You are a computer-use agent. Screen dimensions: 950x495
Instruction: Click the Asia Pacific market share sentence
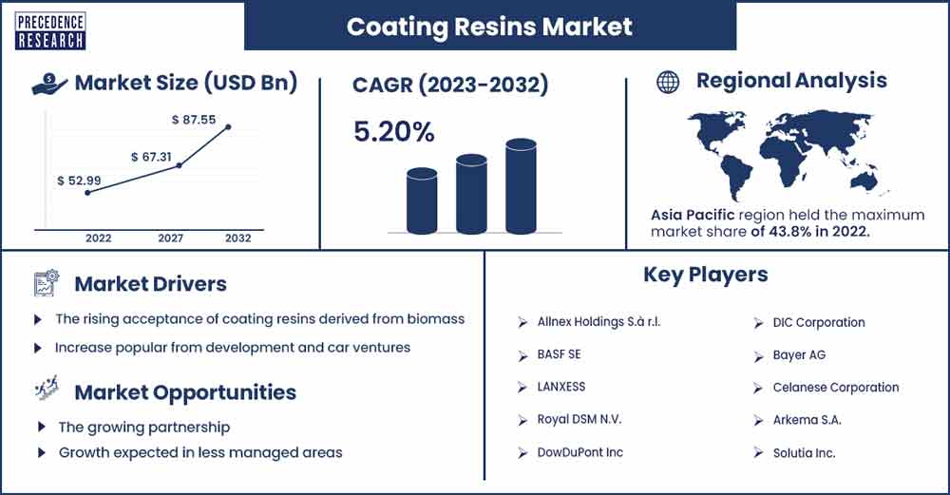tap(788, 223)
